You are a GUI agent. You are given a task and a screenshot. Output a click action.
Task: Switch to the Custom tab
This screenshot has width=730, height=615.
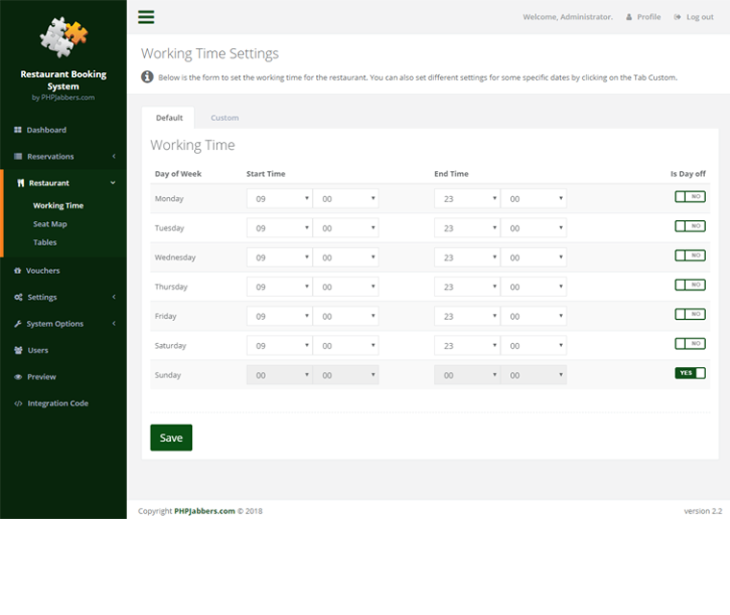225,118
